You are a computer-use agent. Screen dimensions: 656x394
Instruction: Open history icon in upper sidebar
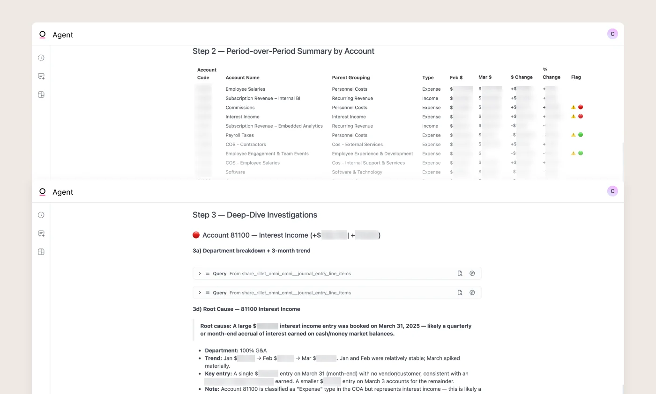[x=41, y=58]
